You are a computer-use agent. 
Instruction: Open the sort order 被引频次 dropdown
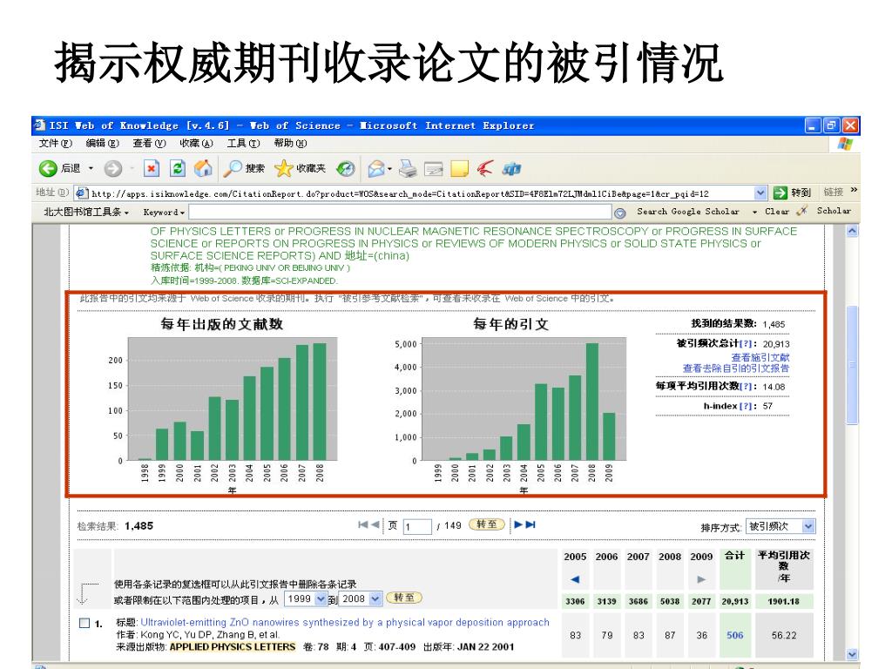(808, 526)
